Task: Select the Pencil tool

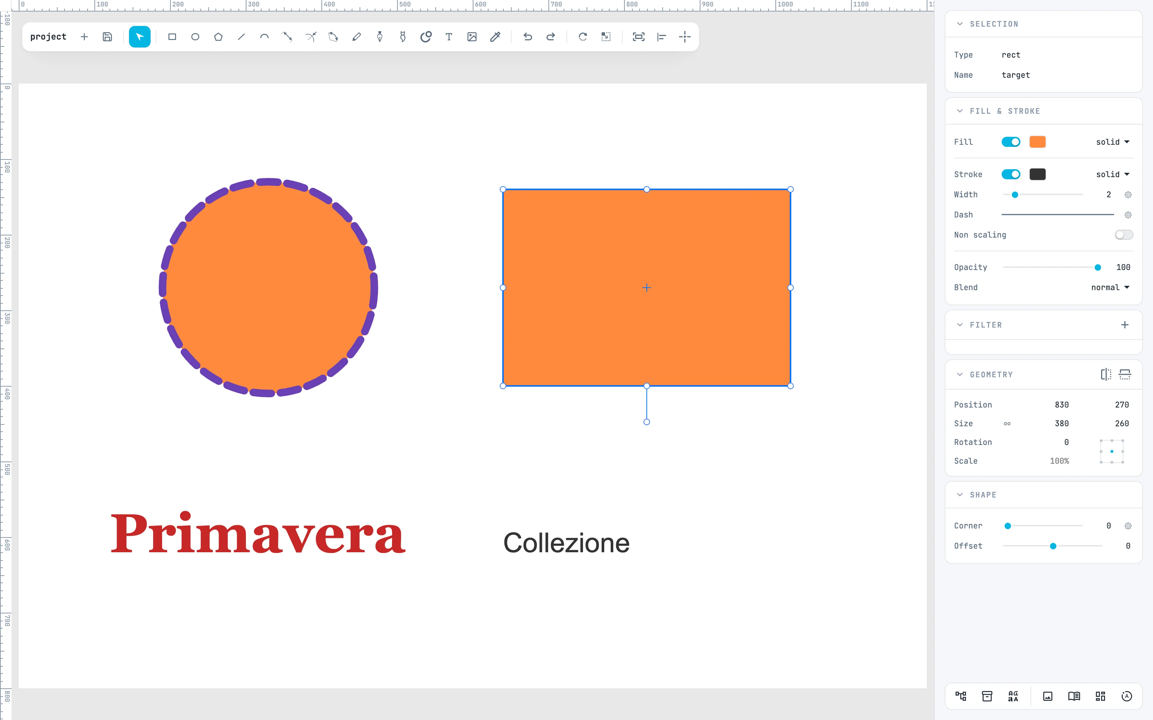Action: coord(356,37)
